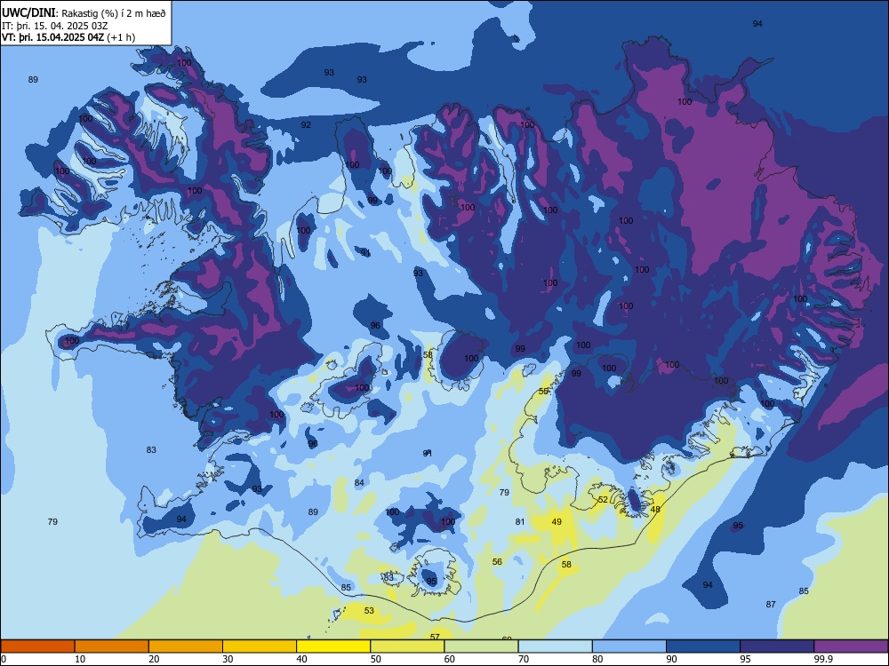Click legend tick label '70'
This screenshot has height=666, width=889.
click(524, 659)
